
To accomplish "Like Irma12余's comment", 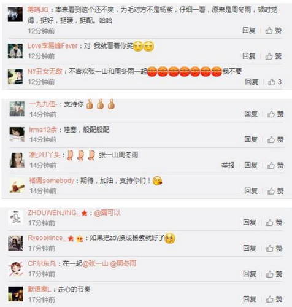I will tap(275, 139).
